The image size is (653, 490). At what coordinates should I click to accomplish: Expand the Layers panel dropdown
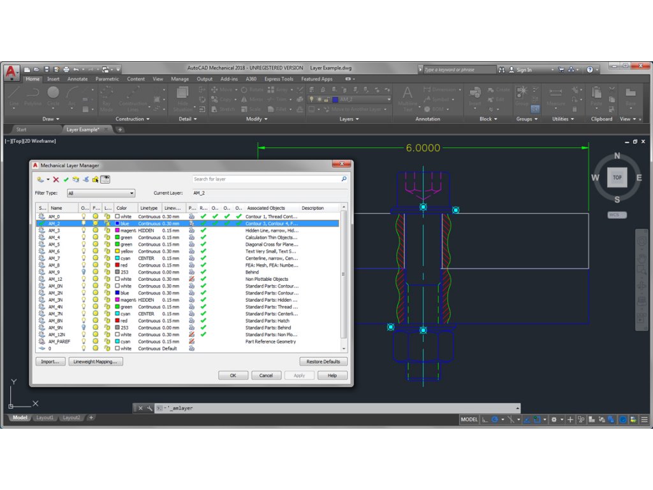point(349,119)
